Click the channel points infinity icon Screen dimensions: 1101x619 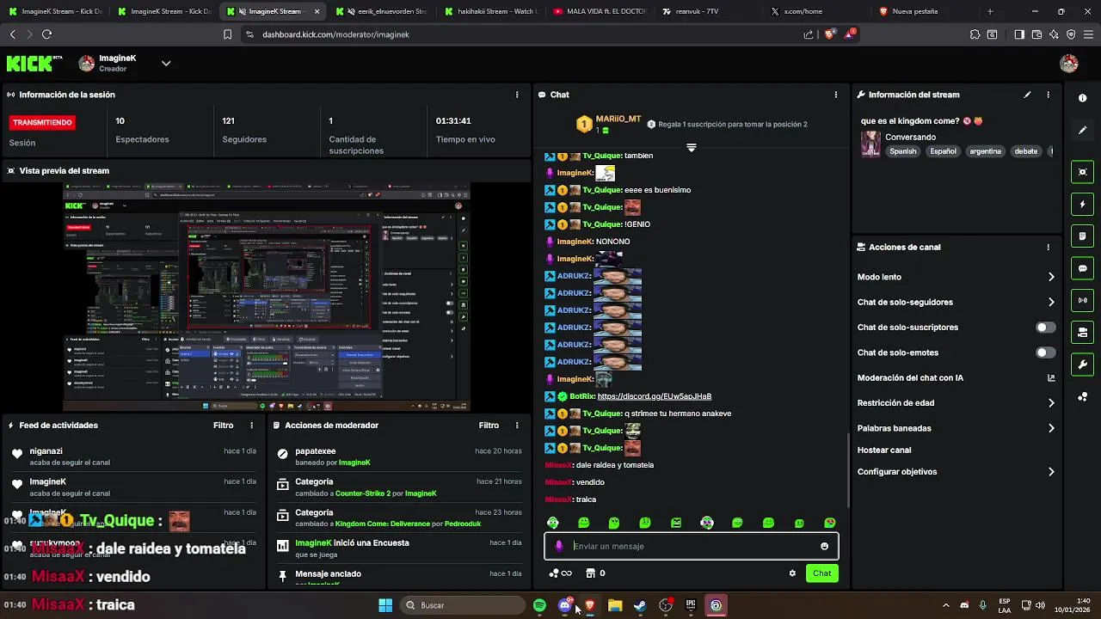point(560,573)
